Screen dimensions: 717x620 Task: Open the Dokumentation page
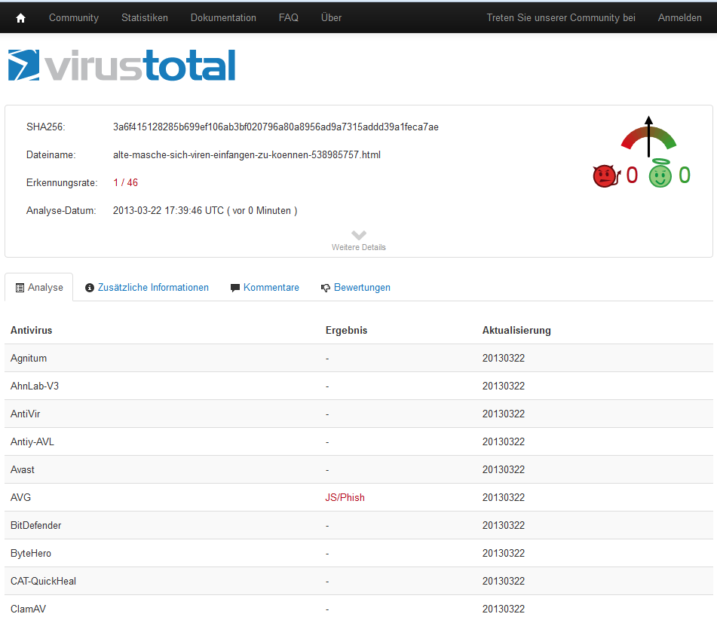point(223,18)
